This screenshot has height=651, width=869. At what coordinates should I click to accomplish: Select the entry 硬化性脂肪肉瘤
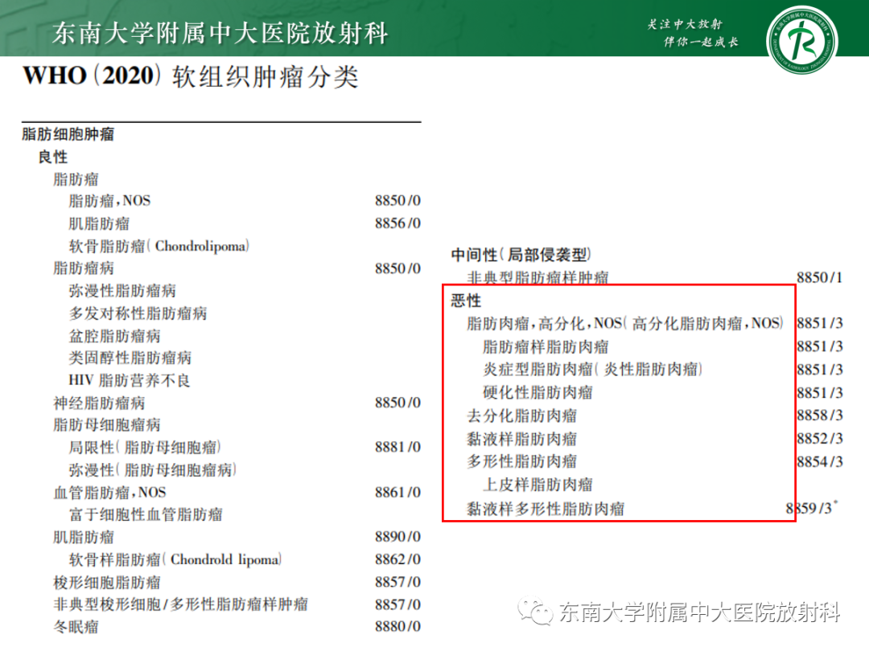537,392
